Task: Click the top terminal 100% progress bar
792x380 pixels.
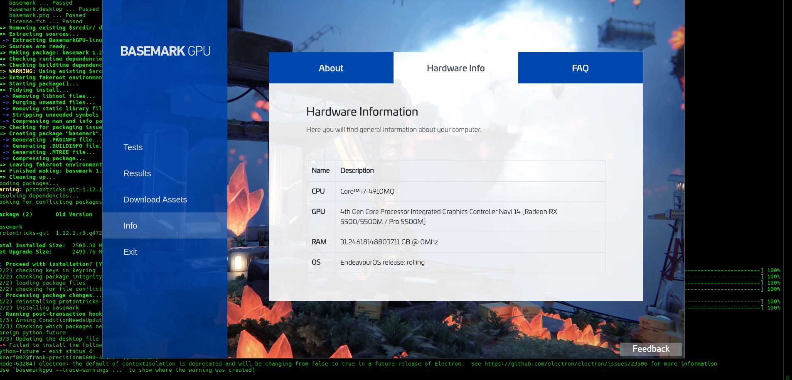Action: pyautogui.click(x=732, y=270)
